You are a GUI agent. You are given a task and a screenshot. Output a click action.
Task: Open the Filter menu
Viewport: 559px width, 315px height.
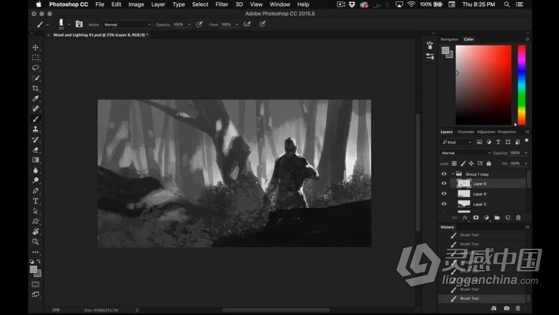(x=222, y=4)
